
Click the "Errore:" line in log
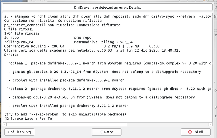click(11, 55)
